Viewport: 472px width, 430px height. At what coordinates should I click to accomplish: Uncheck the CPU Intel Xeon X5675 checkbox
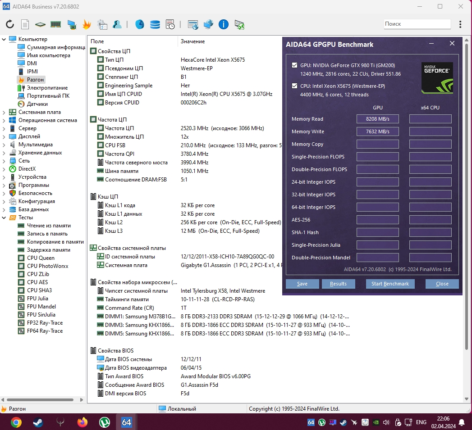295,86
